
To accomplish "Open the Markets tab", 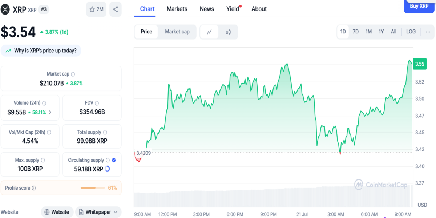I will [x=177, y=9].
